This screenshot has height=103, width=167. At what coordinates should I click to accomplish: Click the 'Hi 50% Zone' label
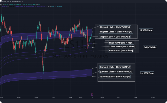(146, 30)
